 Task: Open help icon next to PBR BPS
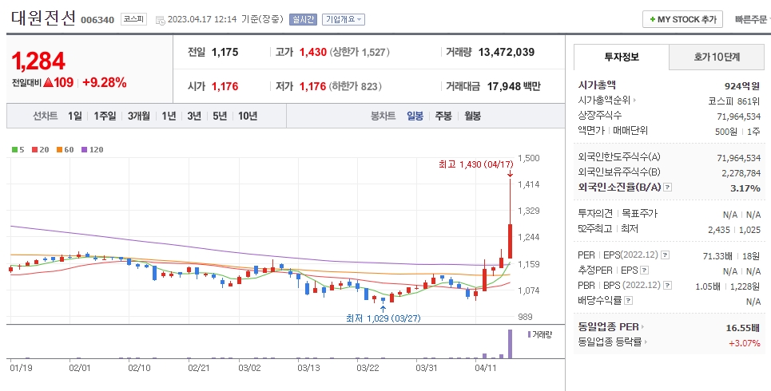668,286
